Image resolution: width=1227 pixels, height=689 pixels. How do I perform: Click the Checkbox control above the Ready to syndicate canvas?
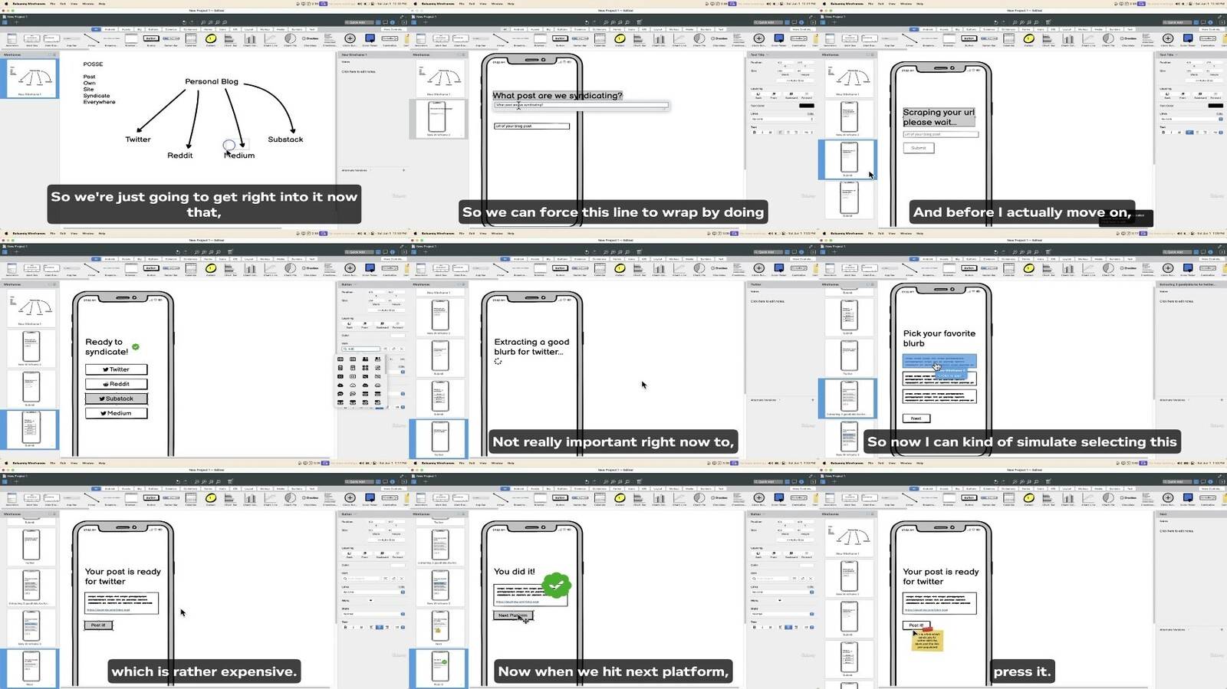pos(311,268)
